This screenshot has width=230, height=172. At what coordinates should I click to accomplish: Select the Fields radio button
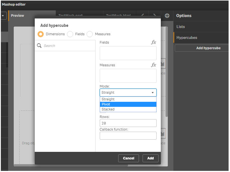70,34
